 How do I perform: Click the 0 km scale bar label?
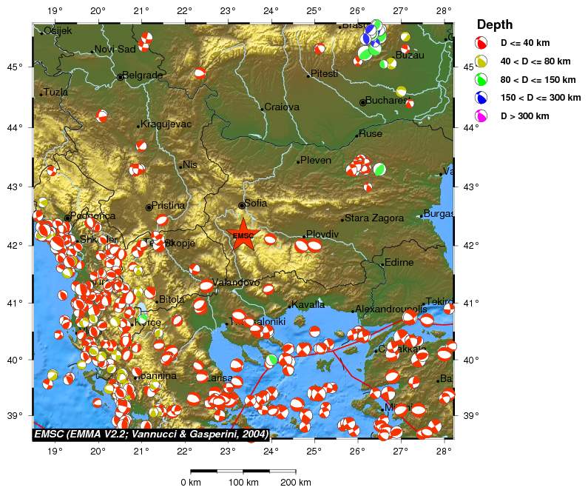(191, 483)
